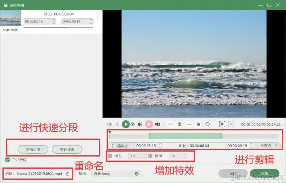Open output settings gear icon
286x183 pixels.
136,174
